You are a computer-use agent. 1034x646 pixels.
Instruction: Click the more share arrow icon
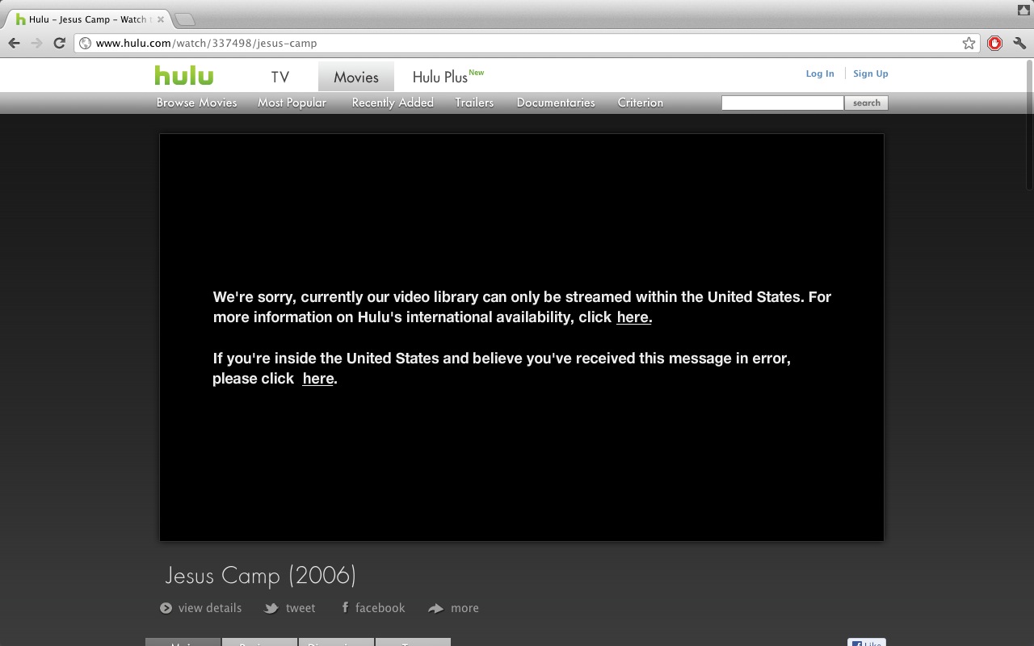(436, 608)
